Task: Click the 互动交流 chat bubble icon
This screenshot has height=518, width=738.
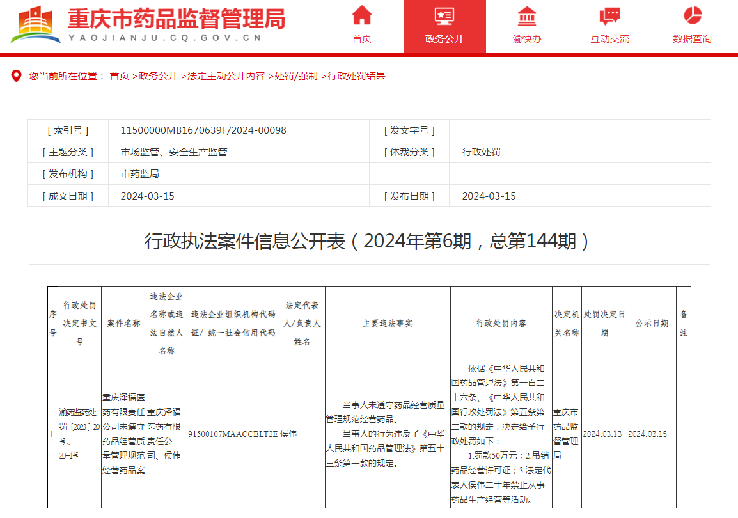Action: pyautogui.click(x=609, y=16)
